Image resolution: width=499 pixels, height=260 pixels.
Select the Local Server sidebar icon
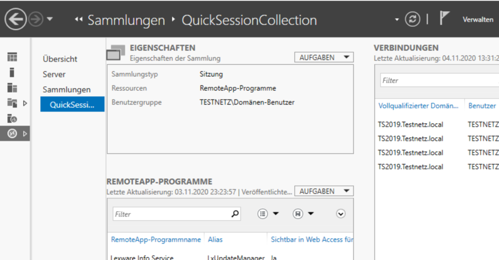tap(12, 73)
